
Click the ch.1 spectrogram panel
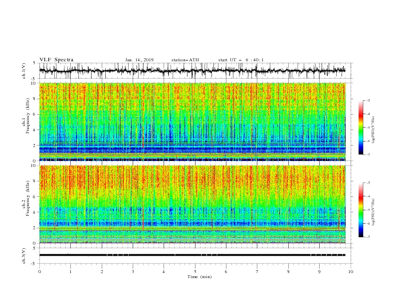192,122
